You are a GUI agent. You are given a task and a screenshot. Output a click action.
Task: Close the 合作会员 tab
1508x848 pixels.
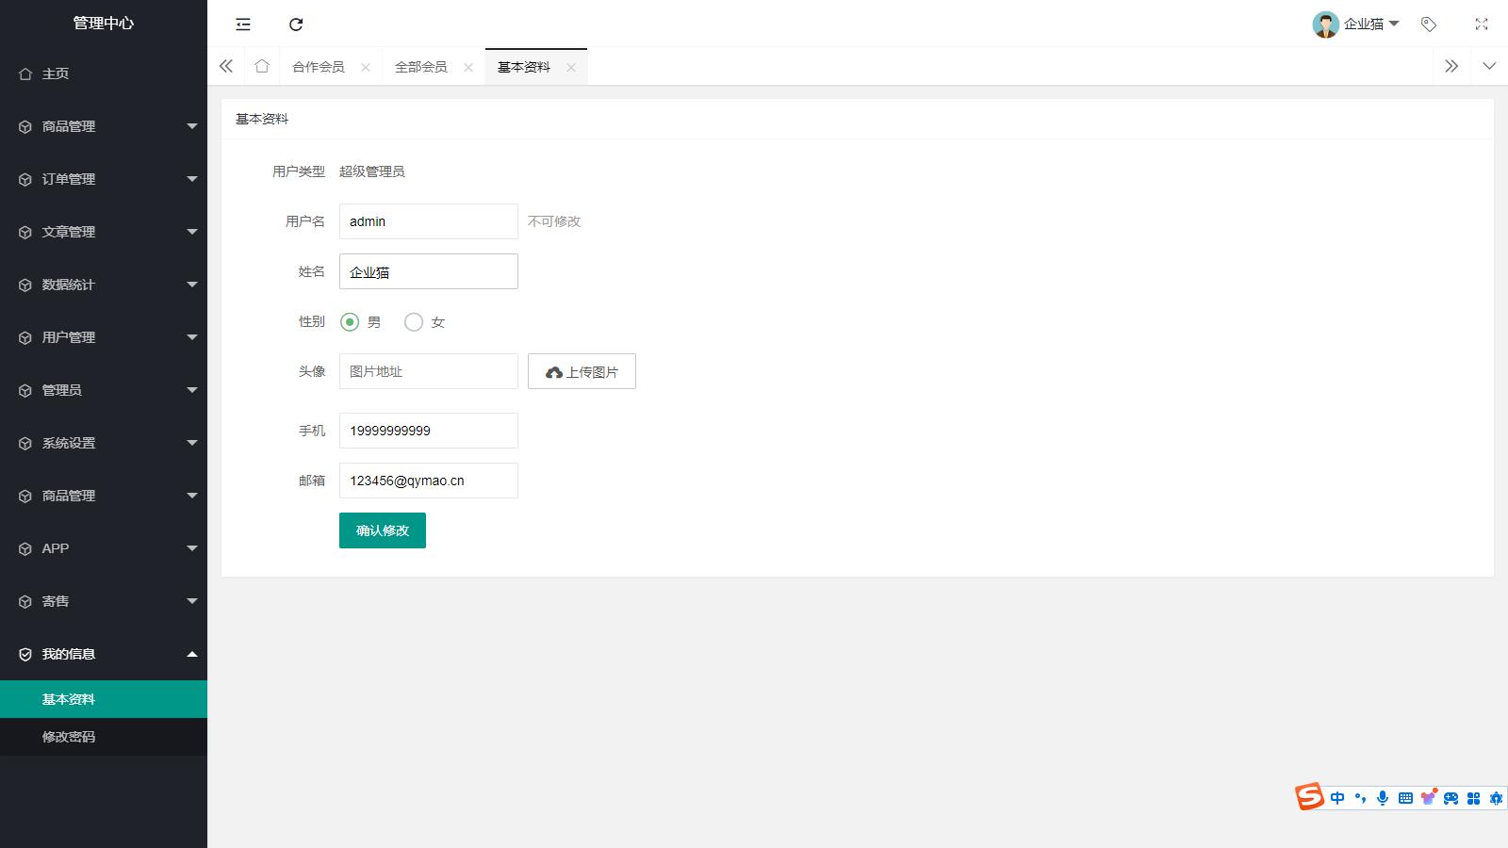(366, 68)
